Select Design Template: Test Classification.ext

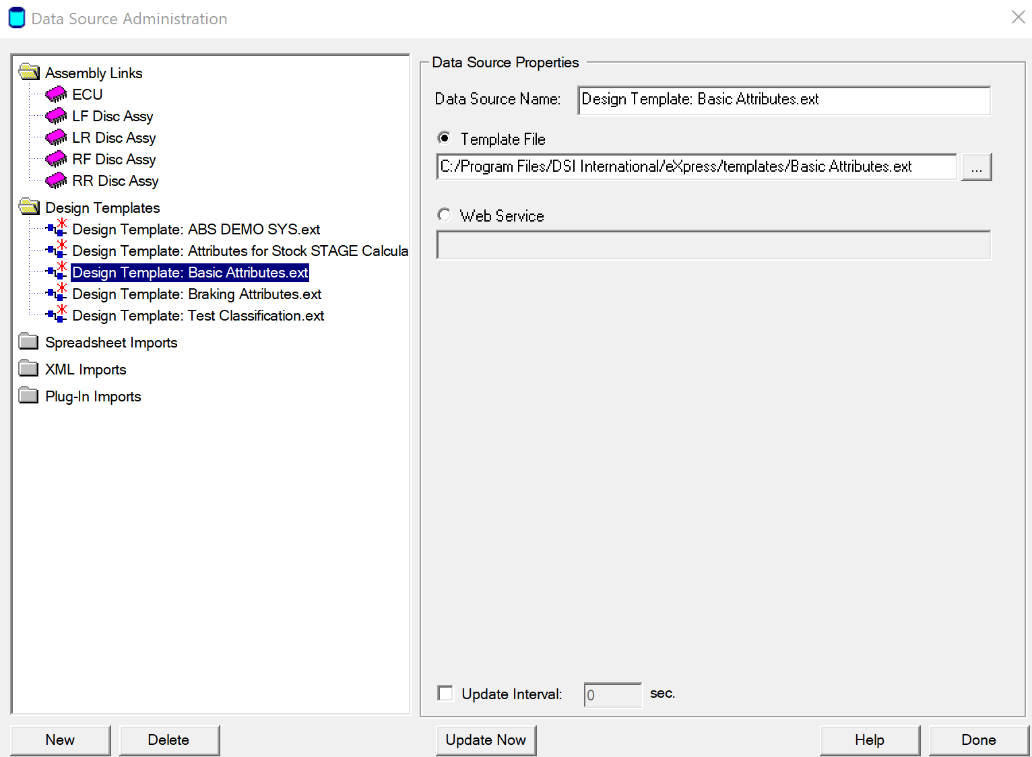pos(198,315)
